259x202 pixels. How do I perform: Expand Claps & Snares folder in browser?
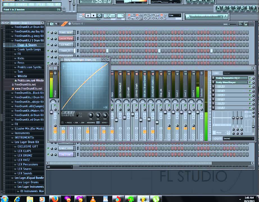click(x=27, y=45)
